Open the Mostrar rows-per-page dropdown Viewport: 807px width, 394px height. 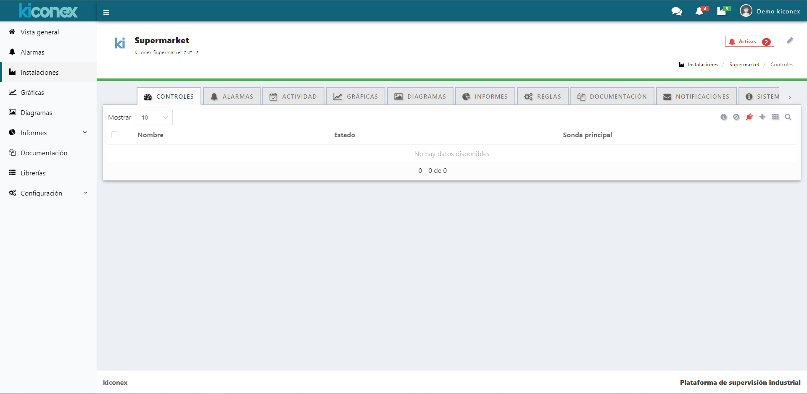[154, 117]
